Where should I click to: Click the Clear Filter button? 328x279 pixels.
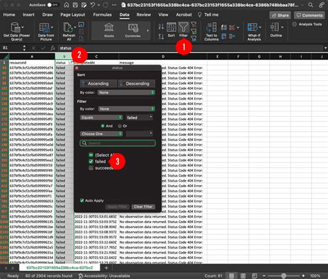[143, 206]
